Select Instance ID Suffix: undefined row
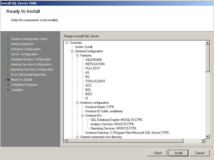The width and height of the screenshot is (214, 160). click(x=104, y=111)
